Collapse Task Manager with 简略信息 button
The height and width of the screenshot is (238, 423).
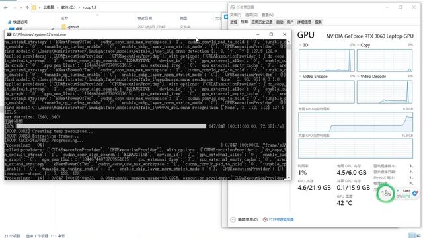(x=245, y=219)
